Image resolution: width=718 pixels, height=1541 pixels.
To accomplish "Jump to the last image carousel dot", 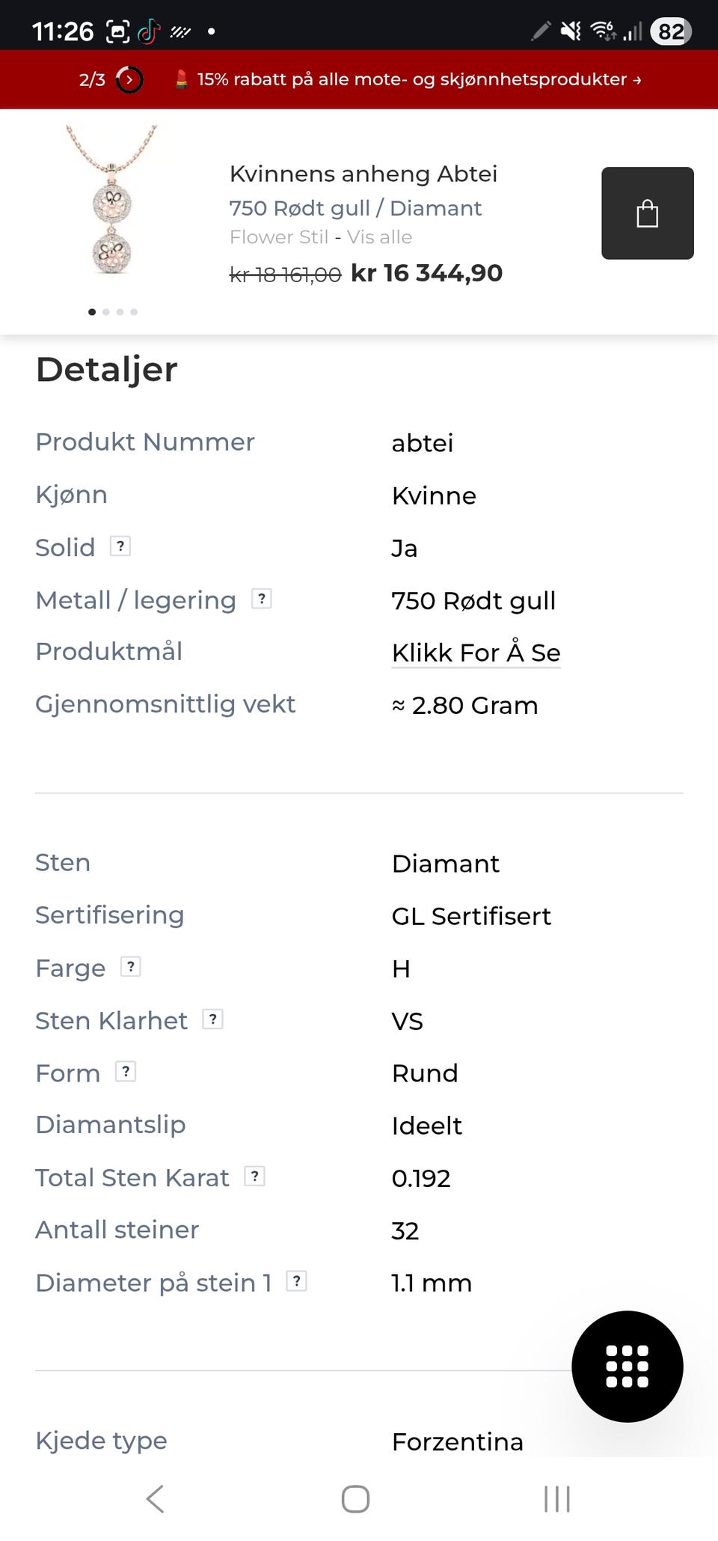I will (134, 312).
